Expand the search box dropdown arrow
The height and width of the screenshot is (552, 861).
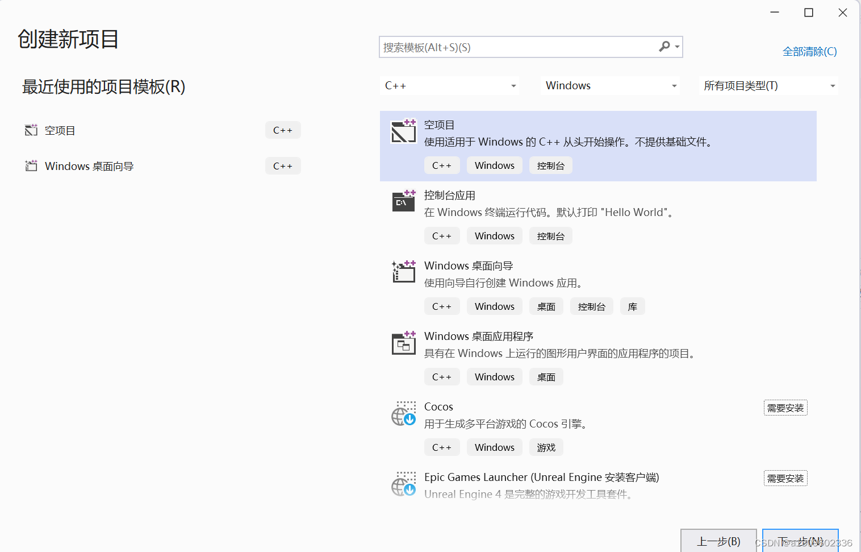coord(676,47)
